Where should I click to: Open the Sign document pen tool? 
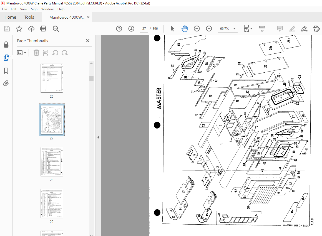coord(304,29)
